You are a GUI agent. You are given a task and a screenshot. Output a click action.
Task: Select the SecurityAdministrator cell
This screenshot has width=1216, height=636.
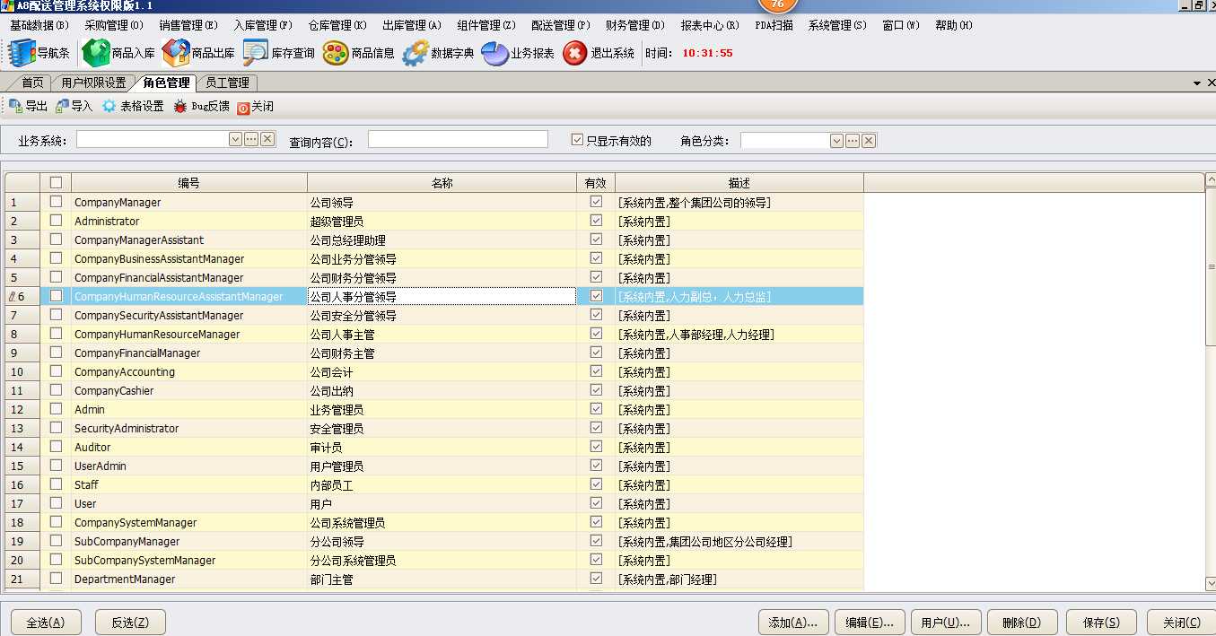[x=189, y=428]
